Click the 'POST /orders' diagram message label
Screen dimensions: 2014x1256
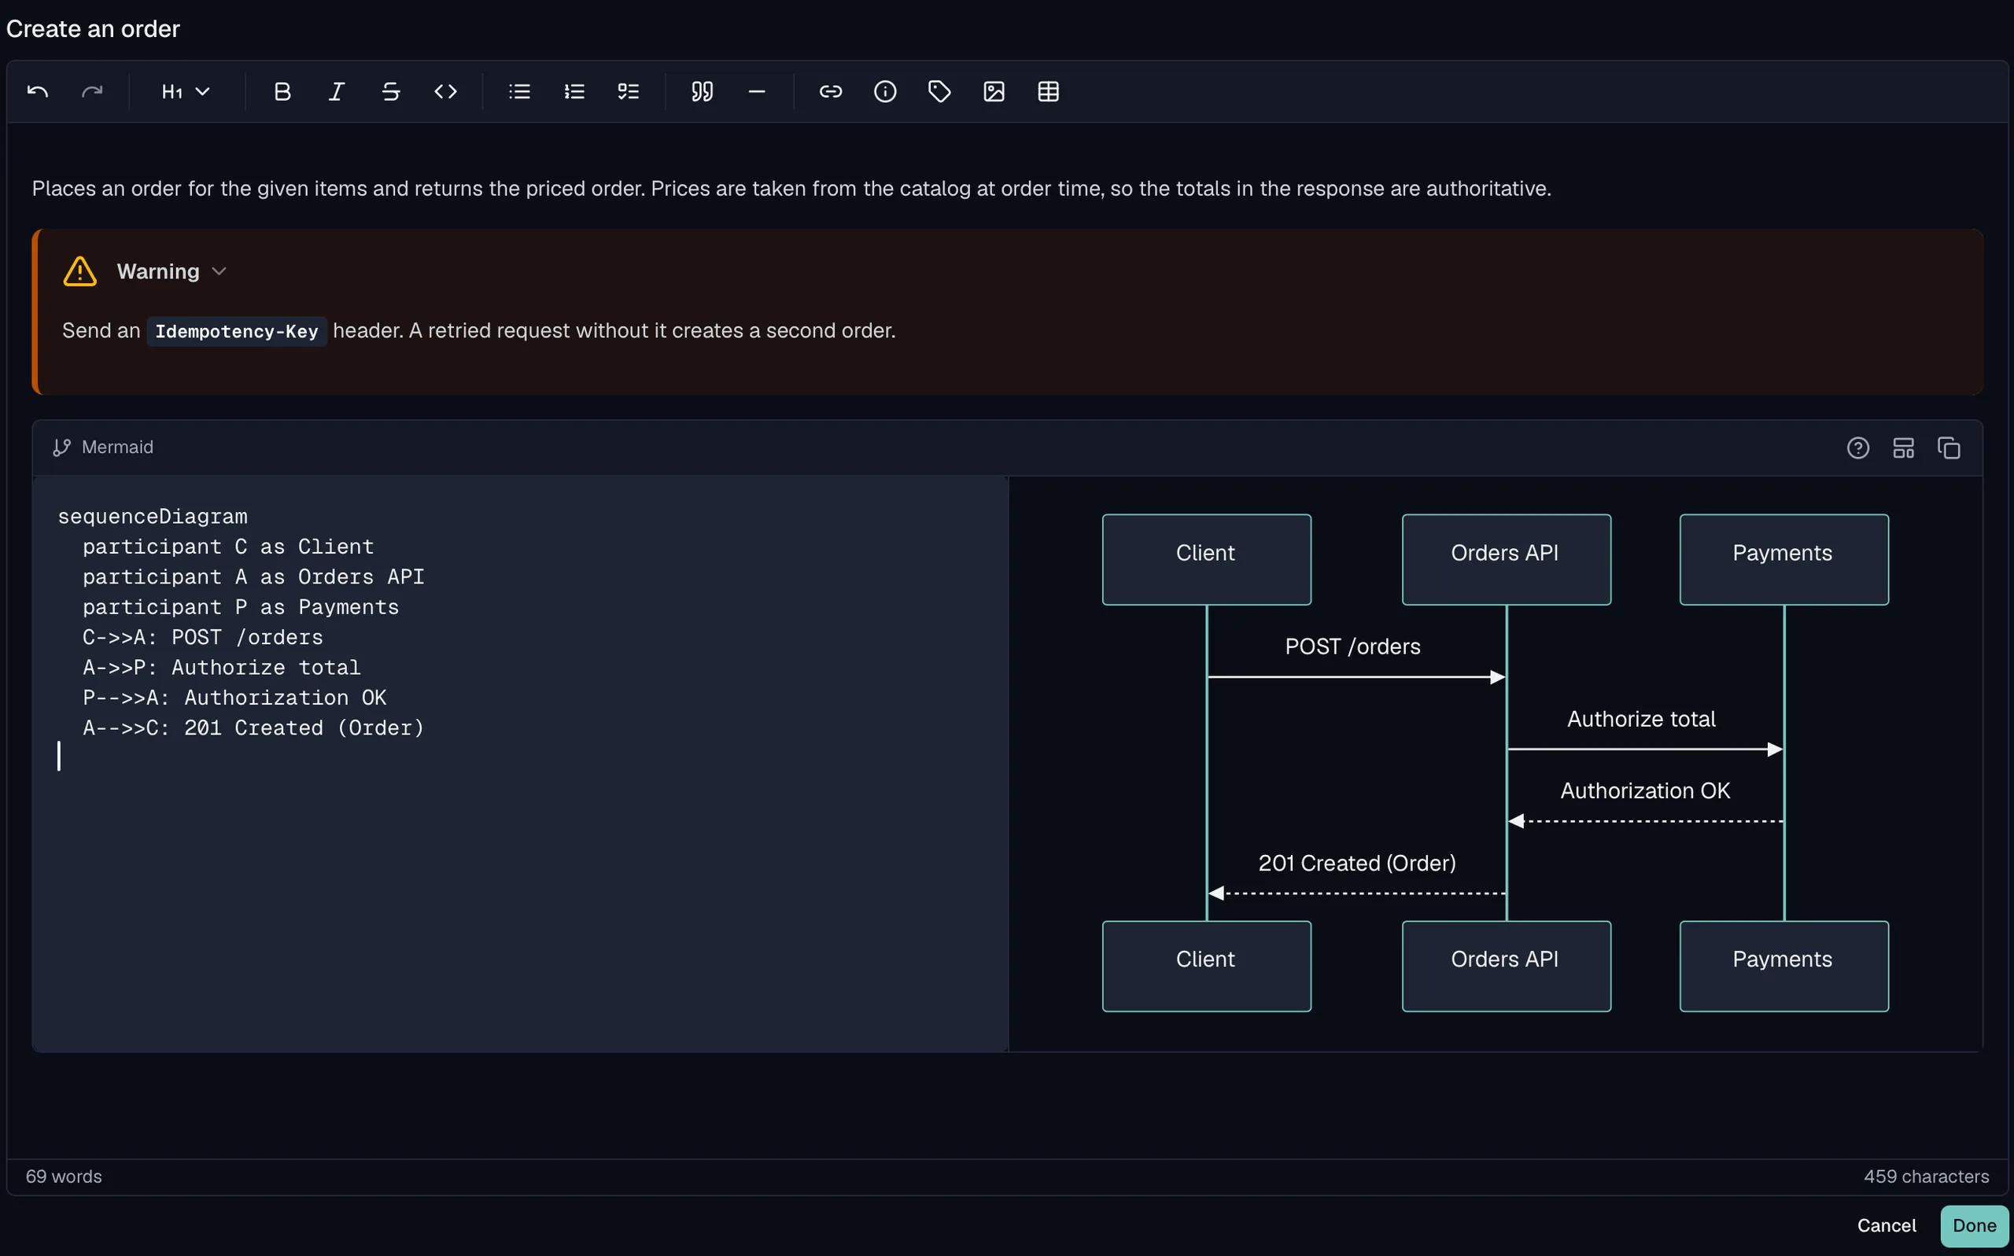click(x=1352, y=646)
